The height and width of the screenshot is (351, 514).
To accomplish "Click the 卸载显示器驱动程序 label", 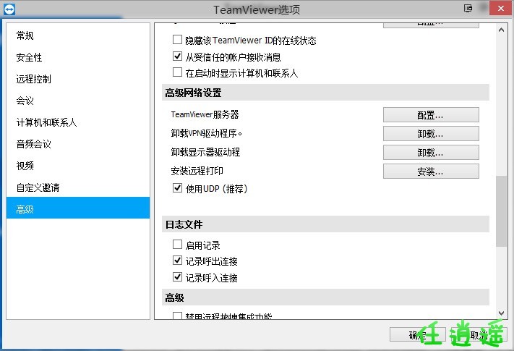I will click(x=205, y=152).
